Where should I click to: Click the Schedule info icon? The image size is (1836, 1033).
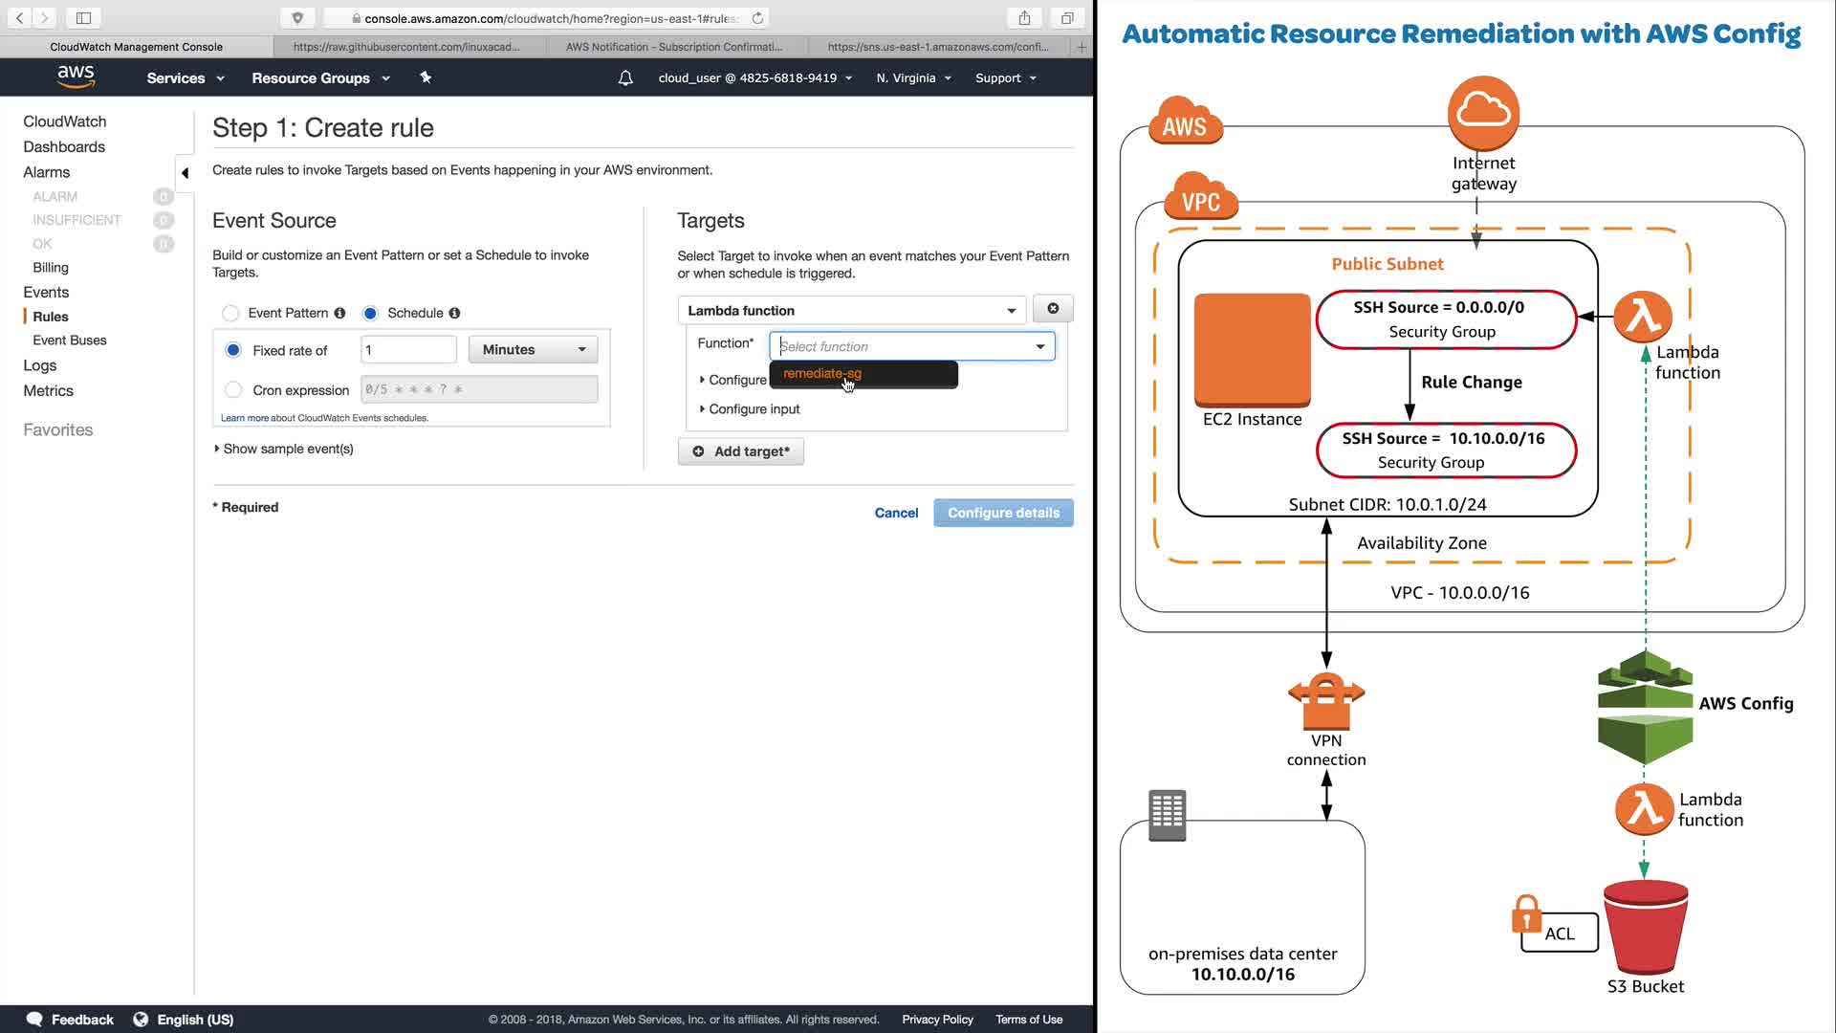(454, 313)
